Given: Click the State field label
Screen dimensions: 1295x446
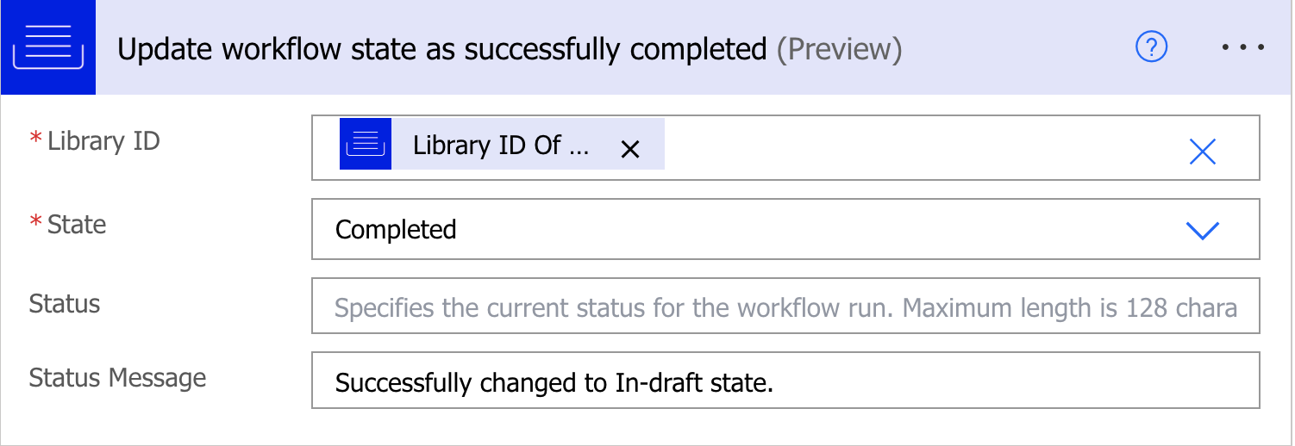Looking at the screenshot, I should pos(77,225).
